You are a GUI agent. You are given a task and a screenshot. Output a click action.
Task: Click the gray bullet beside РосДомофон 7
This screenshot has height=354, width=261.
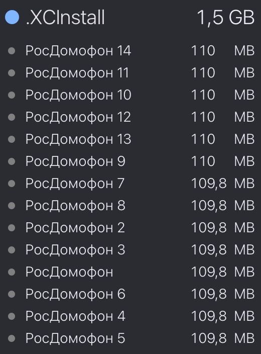12,184
